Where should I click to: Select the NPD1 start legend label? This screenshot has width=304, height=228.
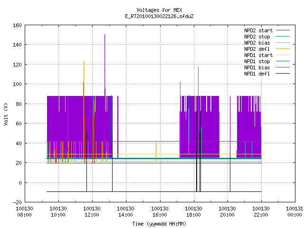point(258,55)
